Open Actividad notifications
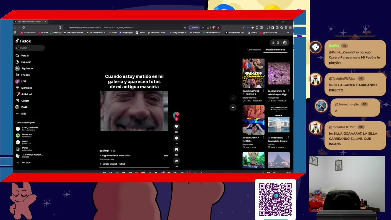This screenshot has height=220, width=391. pyautogui.click(x=24, y=94)
